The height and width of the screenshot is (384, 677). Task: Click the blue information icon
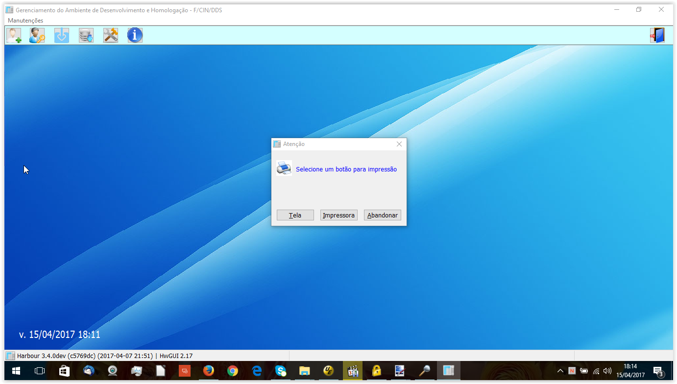[135, 35]
